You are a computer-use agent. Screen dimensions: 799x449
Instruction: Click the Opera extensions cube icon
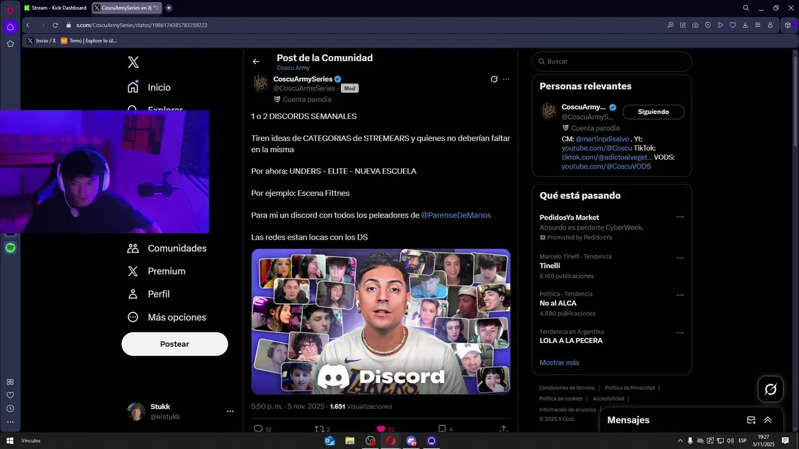pyautogui.click(x=788, y=25)
